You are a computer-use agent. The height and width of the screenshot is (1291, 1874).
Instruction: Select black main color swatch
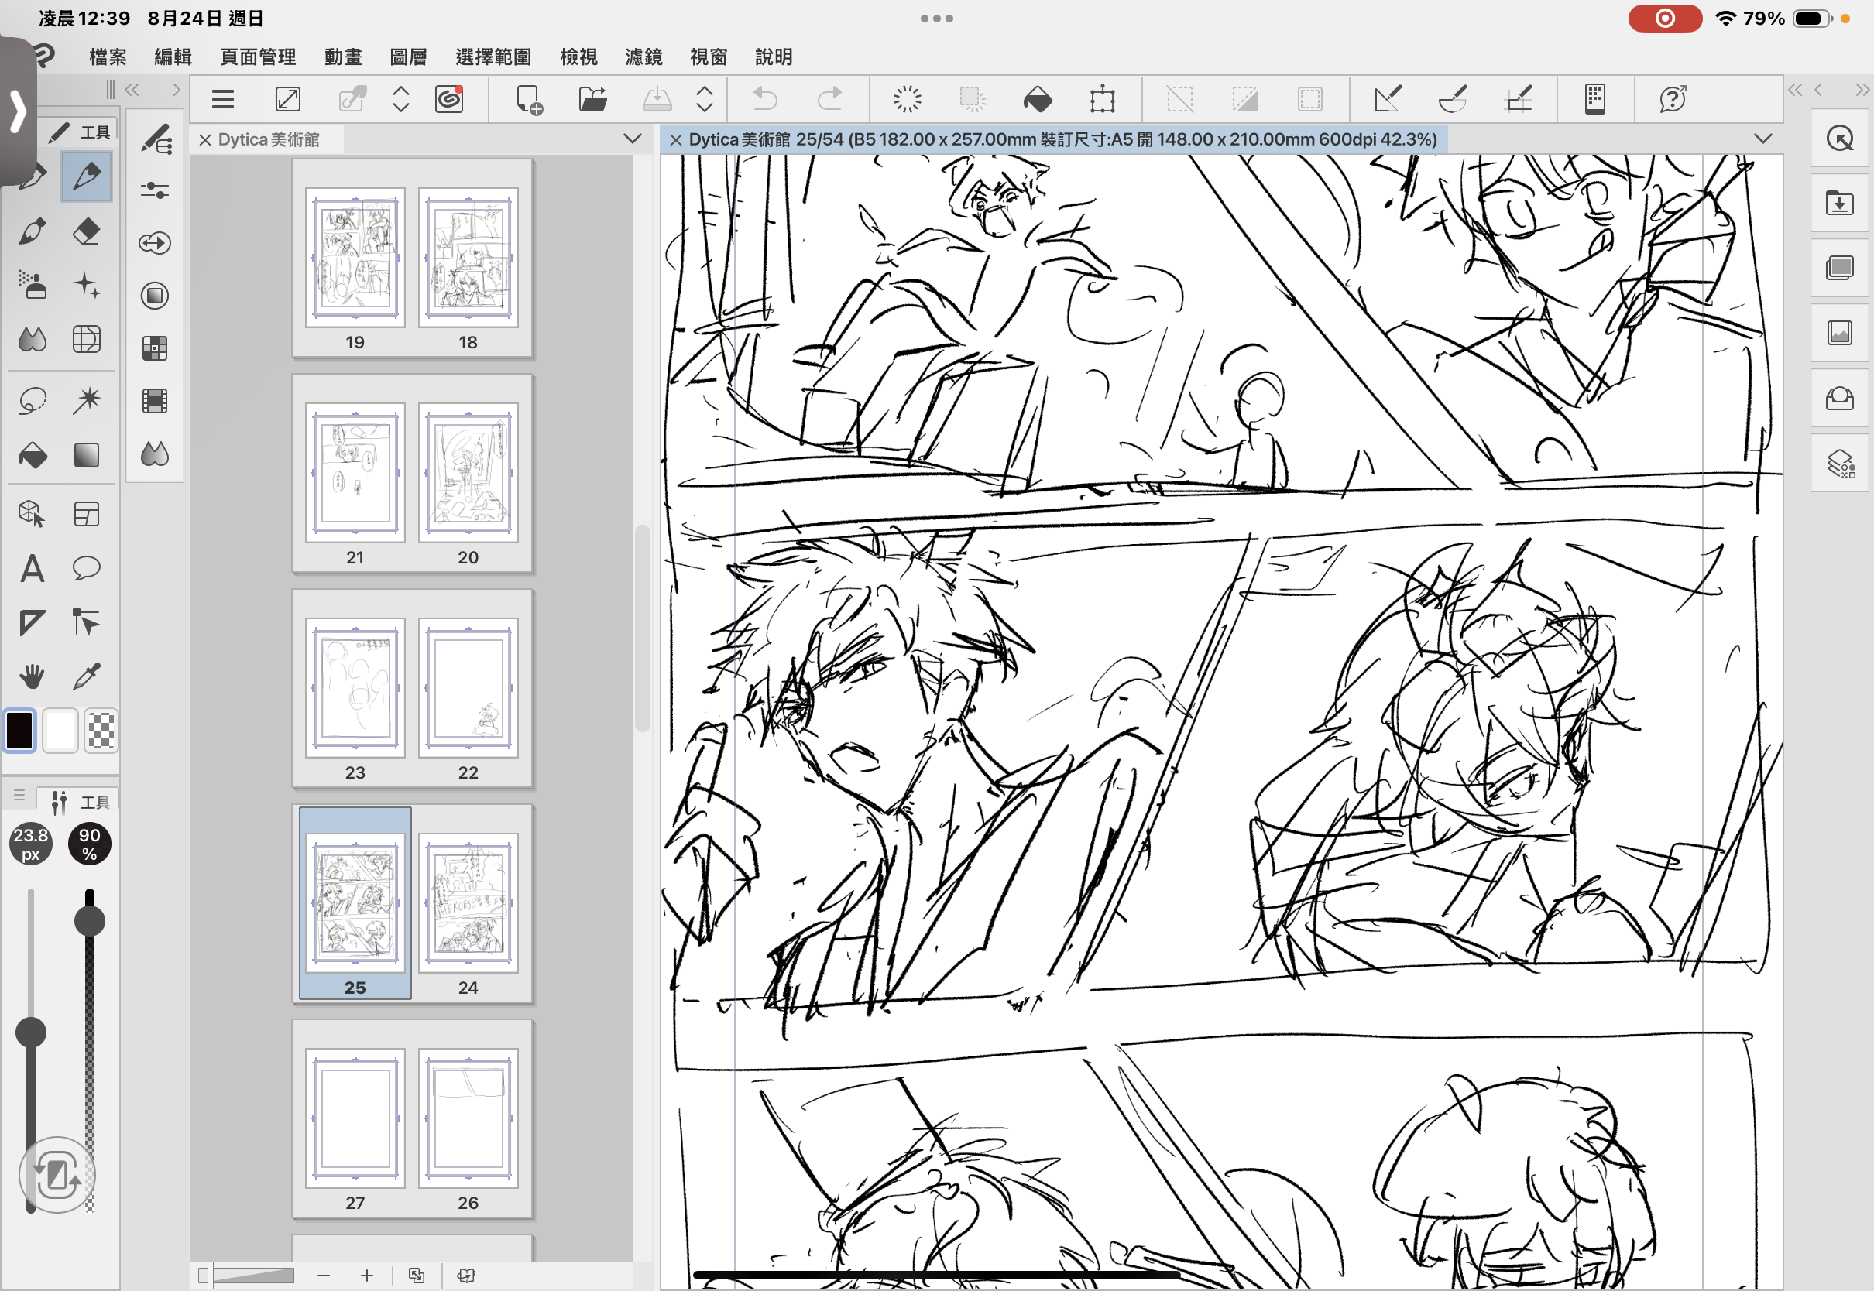[x=20, y=731]
